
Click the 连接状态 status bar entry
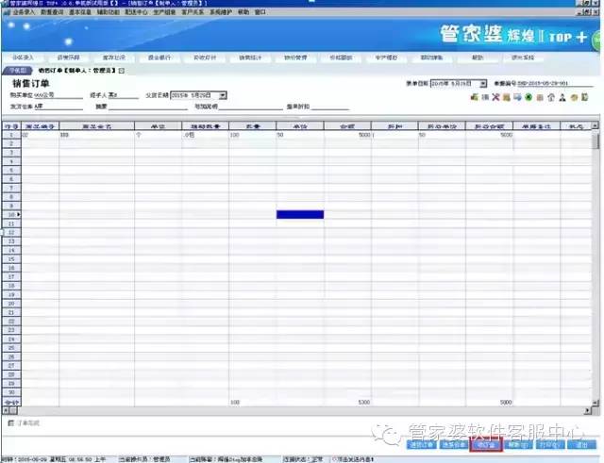[x=303, y=459]
